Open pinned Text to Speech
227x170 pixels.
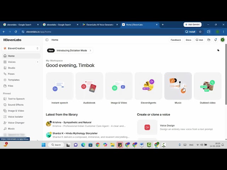click(21, 99)
